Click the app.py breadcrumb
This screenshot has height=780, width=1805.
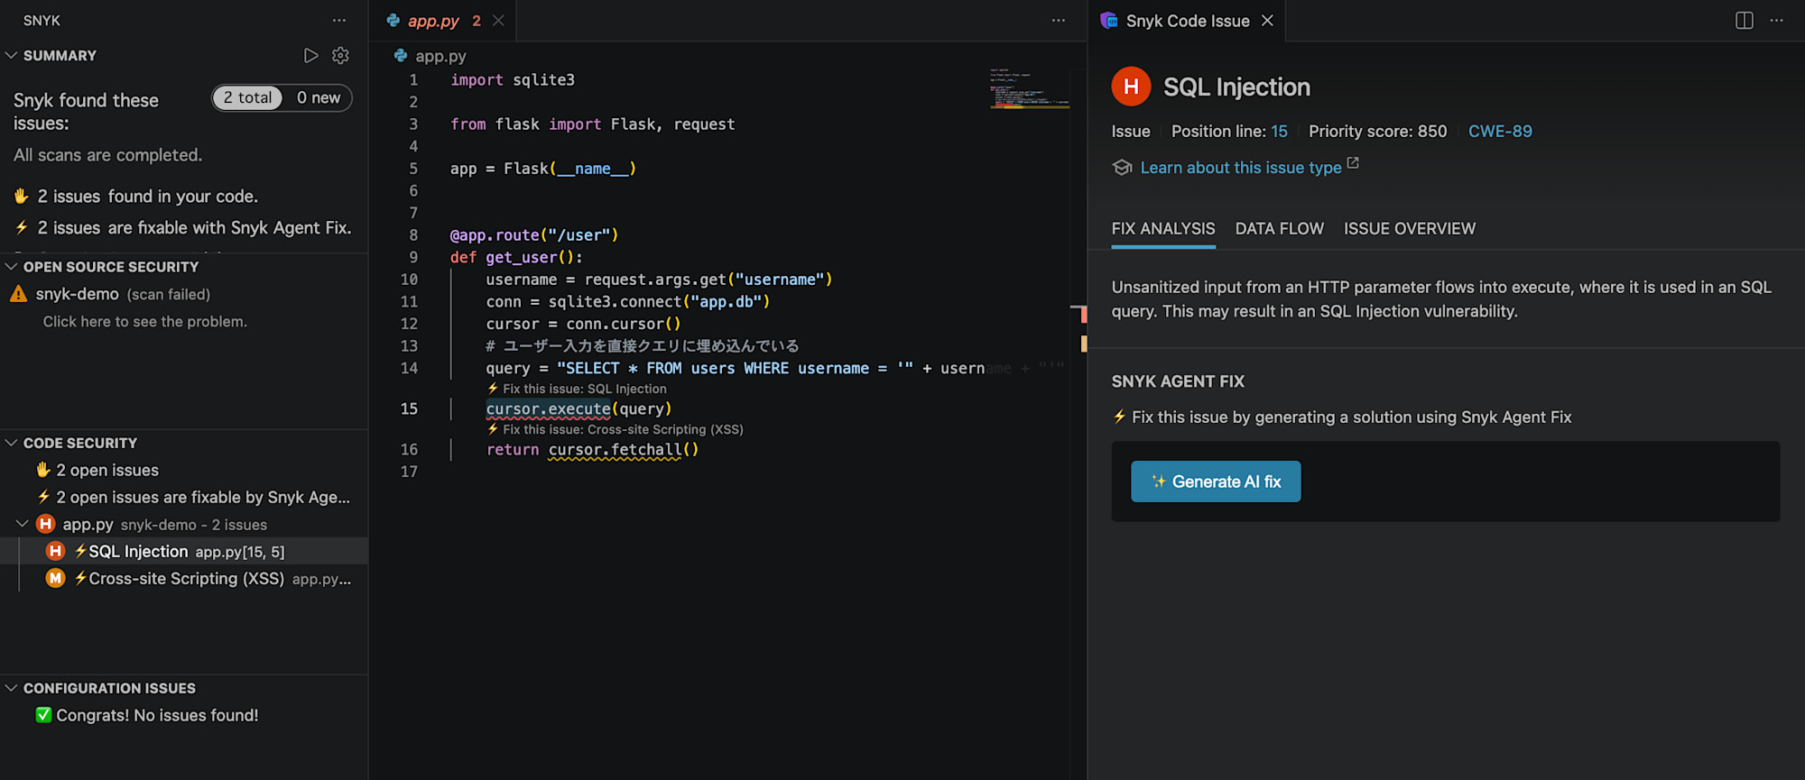pos(430,56)
